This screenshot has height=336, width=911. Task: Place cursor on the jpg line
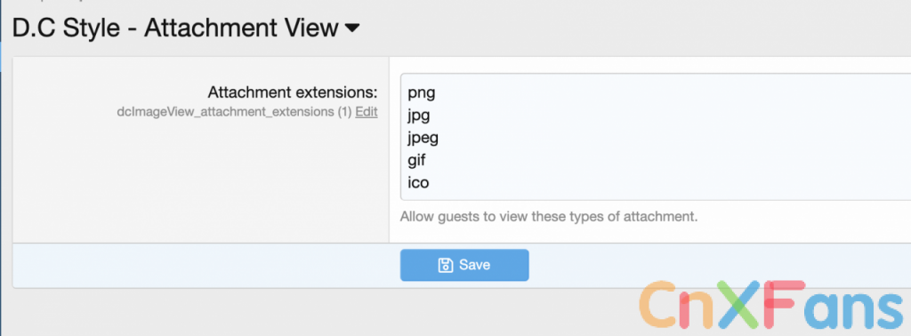click(419, 116)
